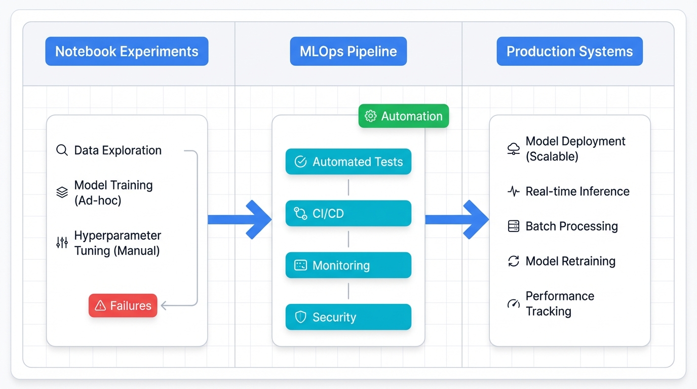The width and height of the screenshot is (697, 389).
Task: Click the red Failures button
Action: coord(123,305)
